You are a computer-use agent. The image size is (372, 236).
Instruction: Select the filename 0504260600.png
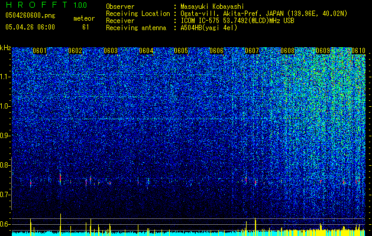click(x=30, y=16)
